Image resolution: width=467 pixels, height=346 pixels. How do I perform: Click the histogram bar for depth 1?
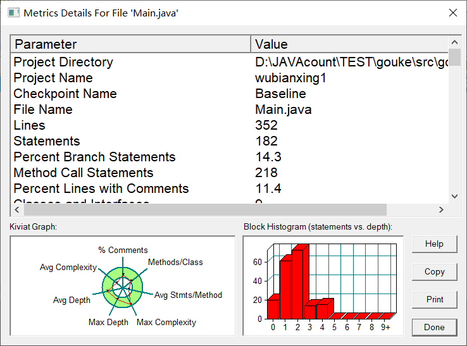click(x=285, y=288)
